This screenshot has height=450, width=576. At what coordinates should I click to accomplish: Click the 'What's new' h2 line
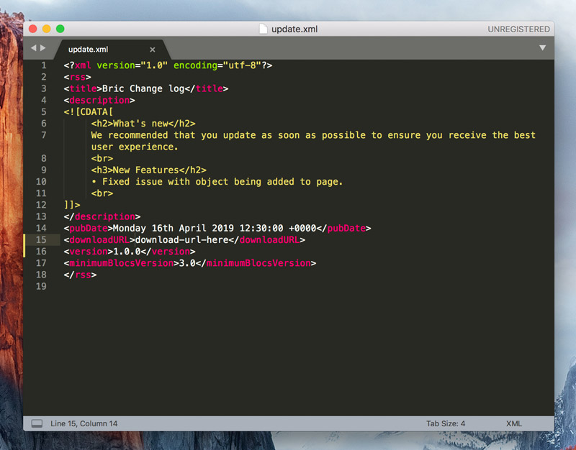143,124
